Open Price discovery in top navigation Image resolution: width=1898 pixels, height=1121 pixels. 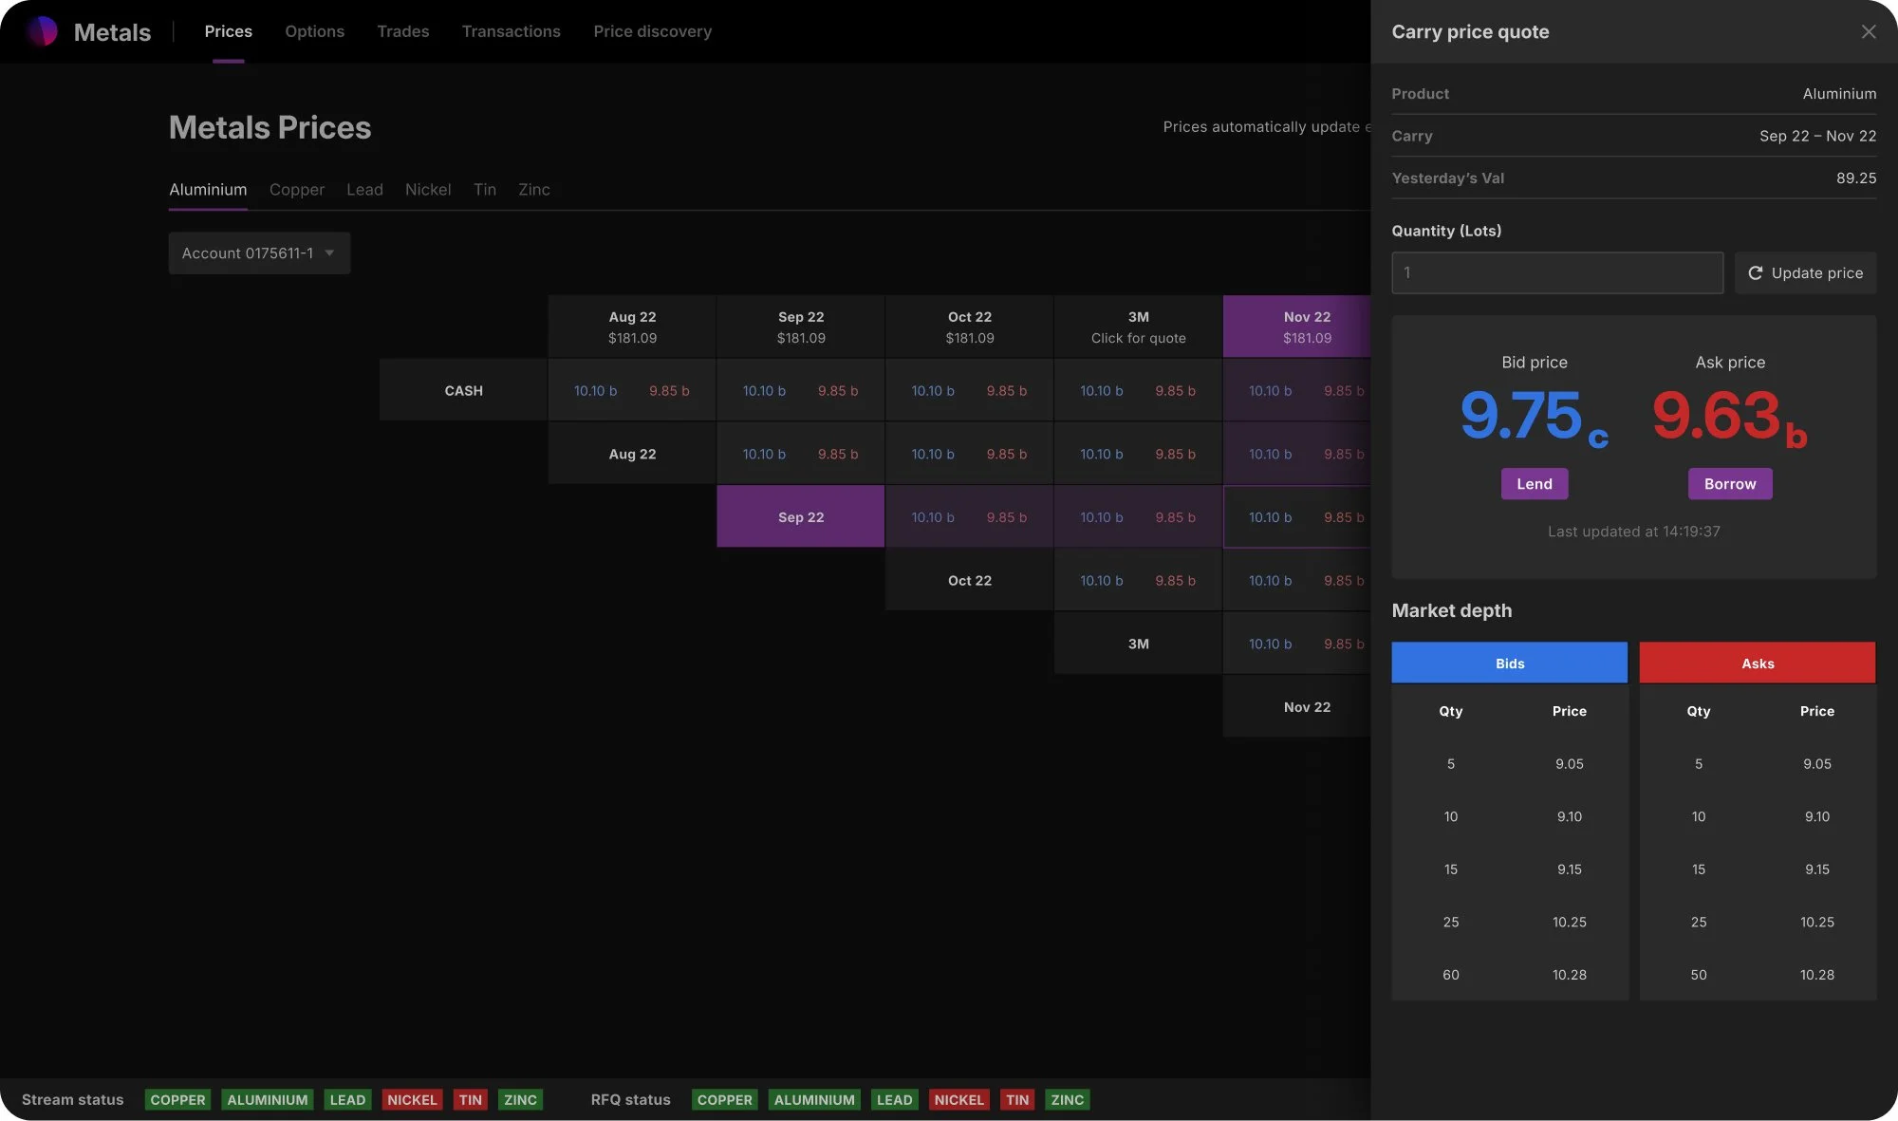point(652,31)
